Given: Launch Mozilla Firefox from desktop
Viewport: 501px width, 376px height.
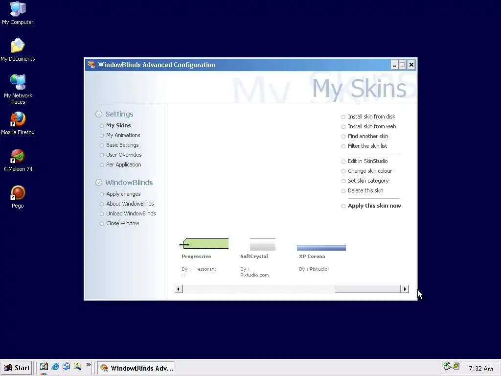Looking at the screenshot, I should [18, 123].
